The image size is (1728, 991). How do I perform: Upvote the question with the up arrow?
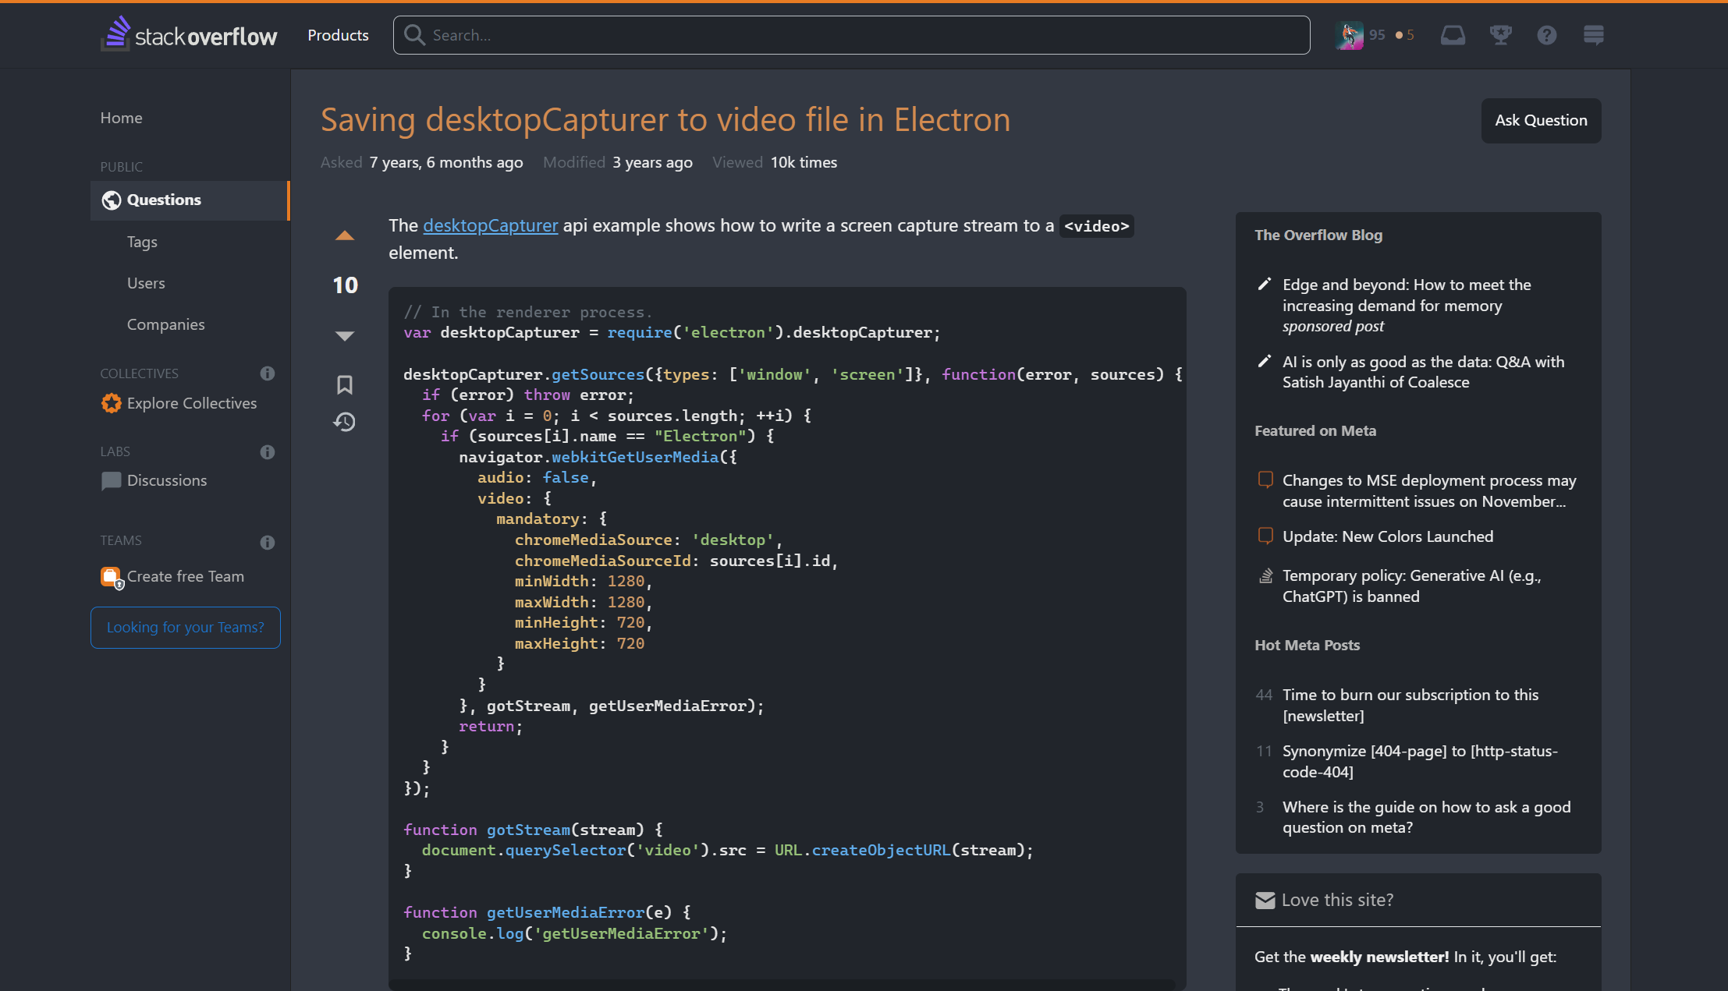click(x=344, y=235)
